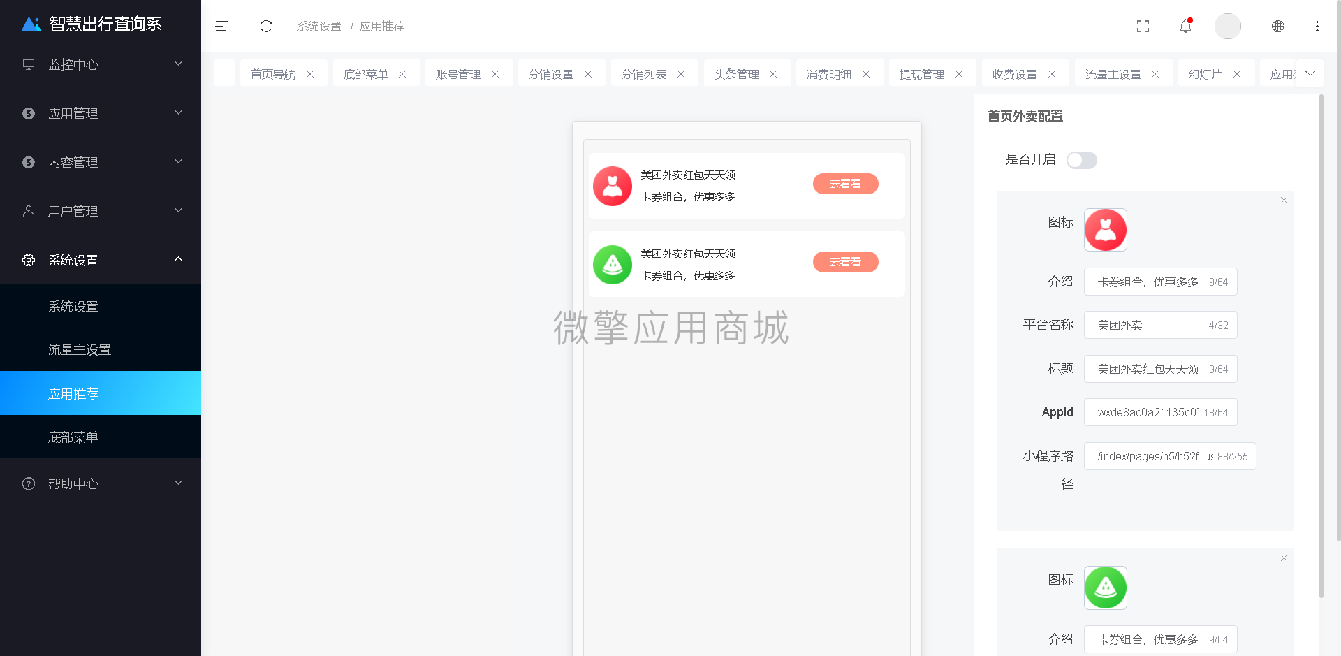Open the 底部菜单 submenu item
The height and width of the screenshot is (656, 1341).
click(x=101, y=437)
